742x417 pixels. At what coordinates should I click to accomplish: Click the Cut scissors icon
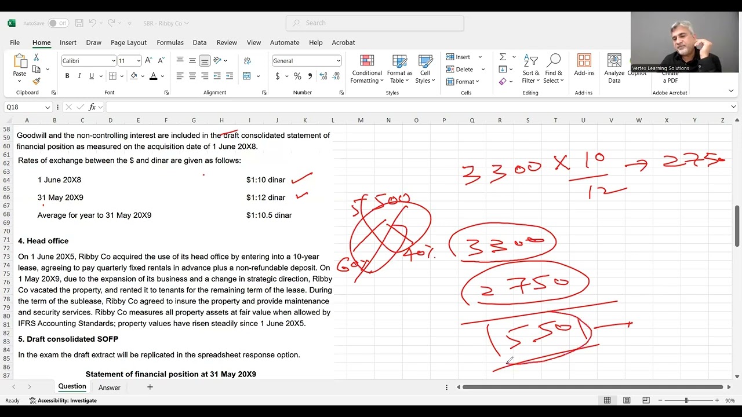[36, 57]
